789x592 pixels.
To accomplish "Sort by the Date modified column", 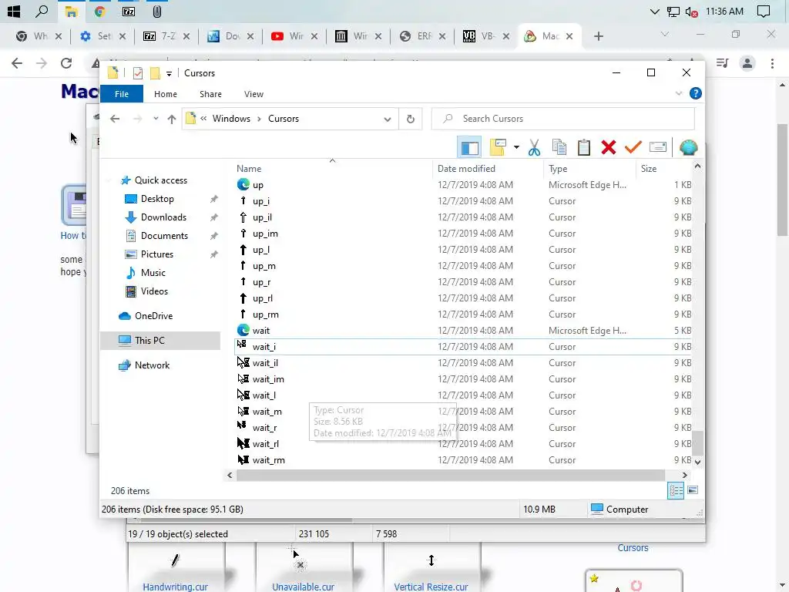I will (488, 169).
